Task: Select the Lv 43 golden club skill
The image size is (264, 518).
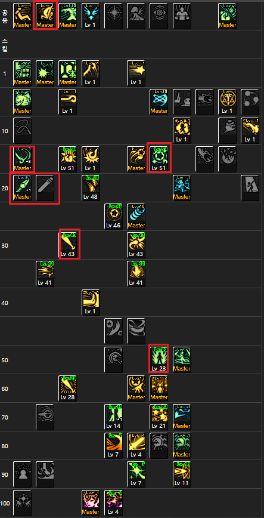Action: pos(68,245)
